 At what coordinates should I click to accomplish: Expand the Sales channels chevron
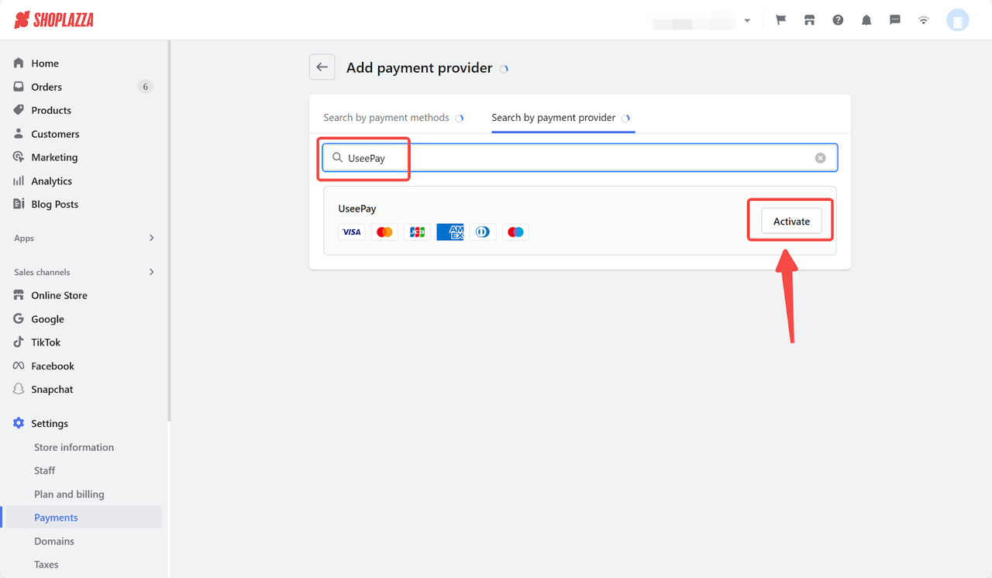click(151, 272)
